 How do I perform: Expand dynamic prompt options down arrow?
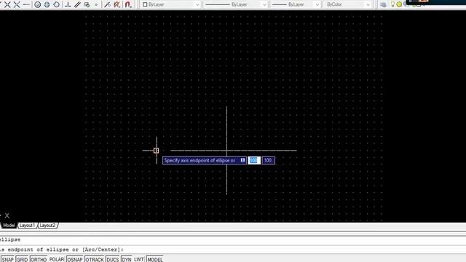(x=242, y=160)
